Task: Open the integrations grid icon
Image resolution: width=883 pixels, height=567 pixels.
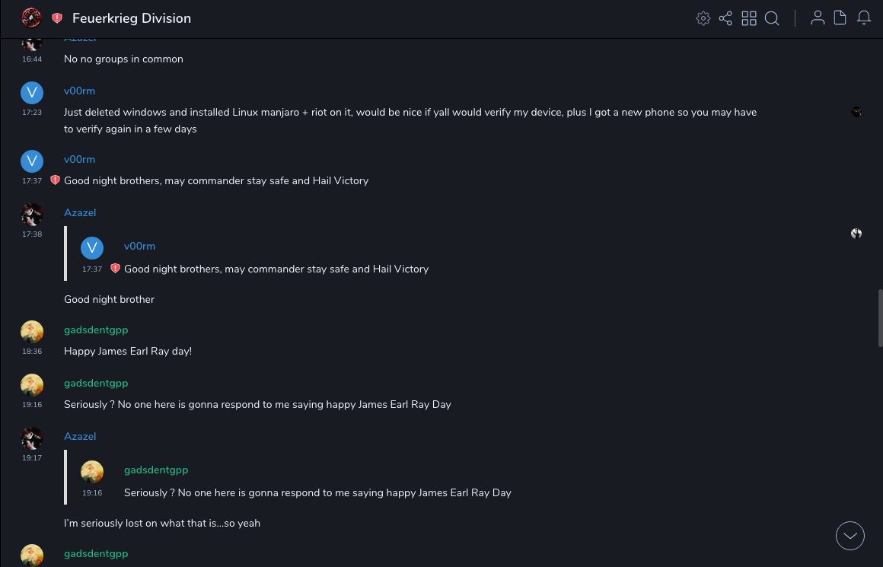Action: click(749, 18)
